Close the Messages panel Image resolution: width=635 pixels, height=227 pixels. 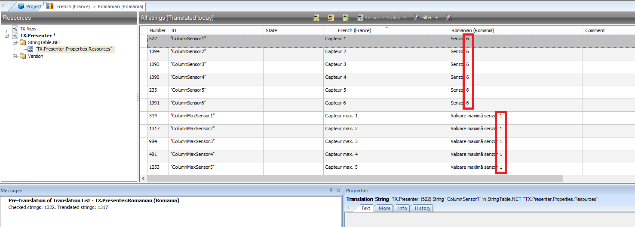coord(338,191)
